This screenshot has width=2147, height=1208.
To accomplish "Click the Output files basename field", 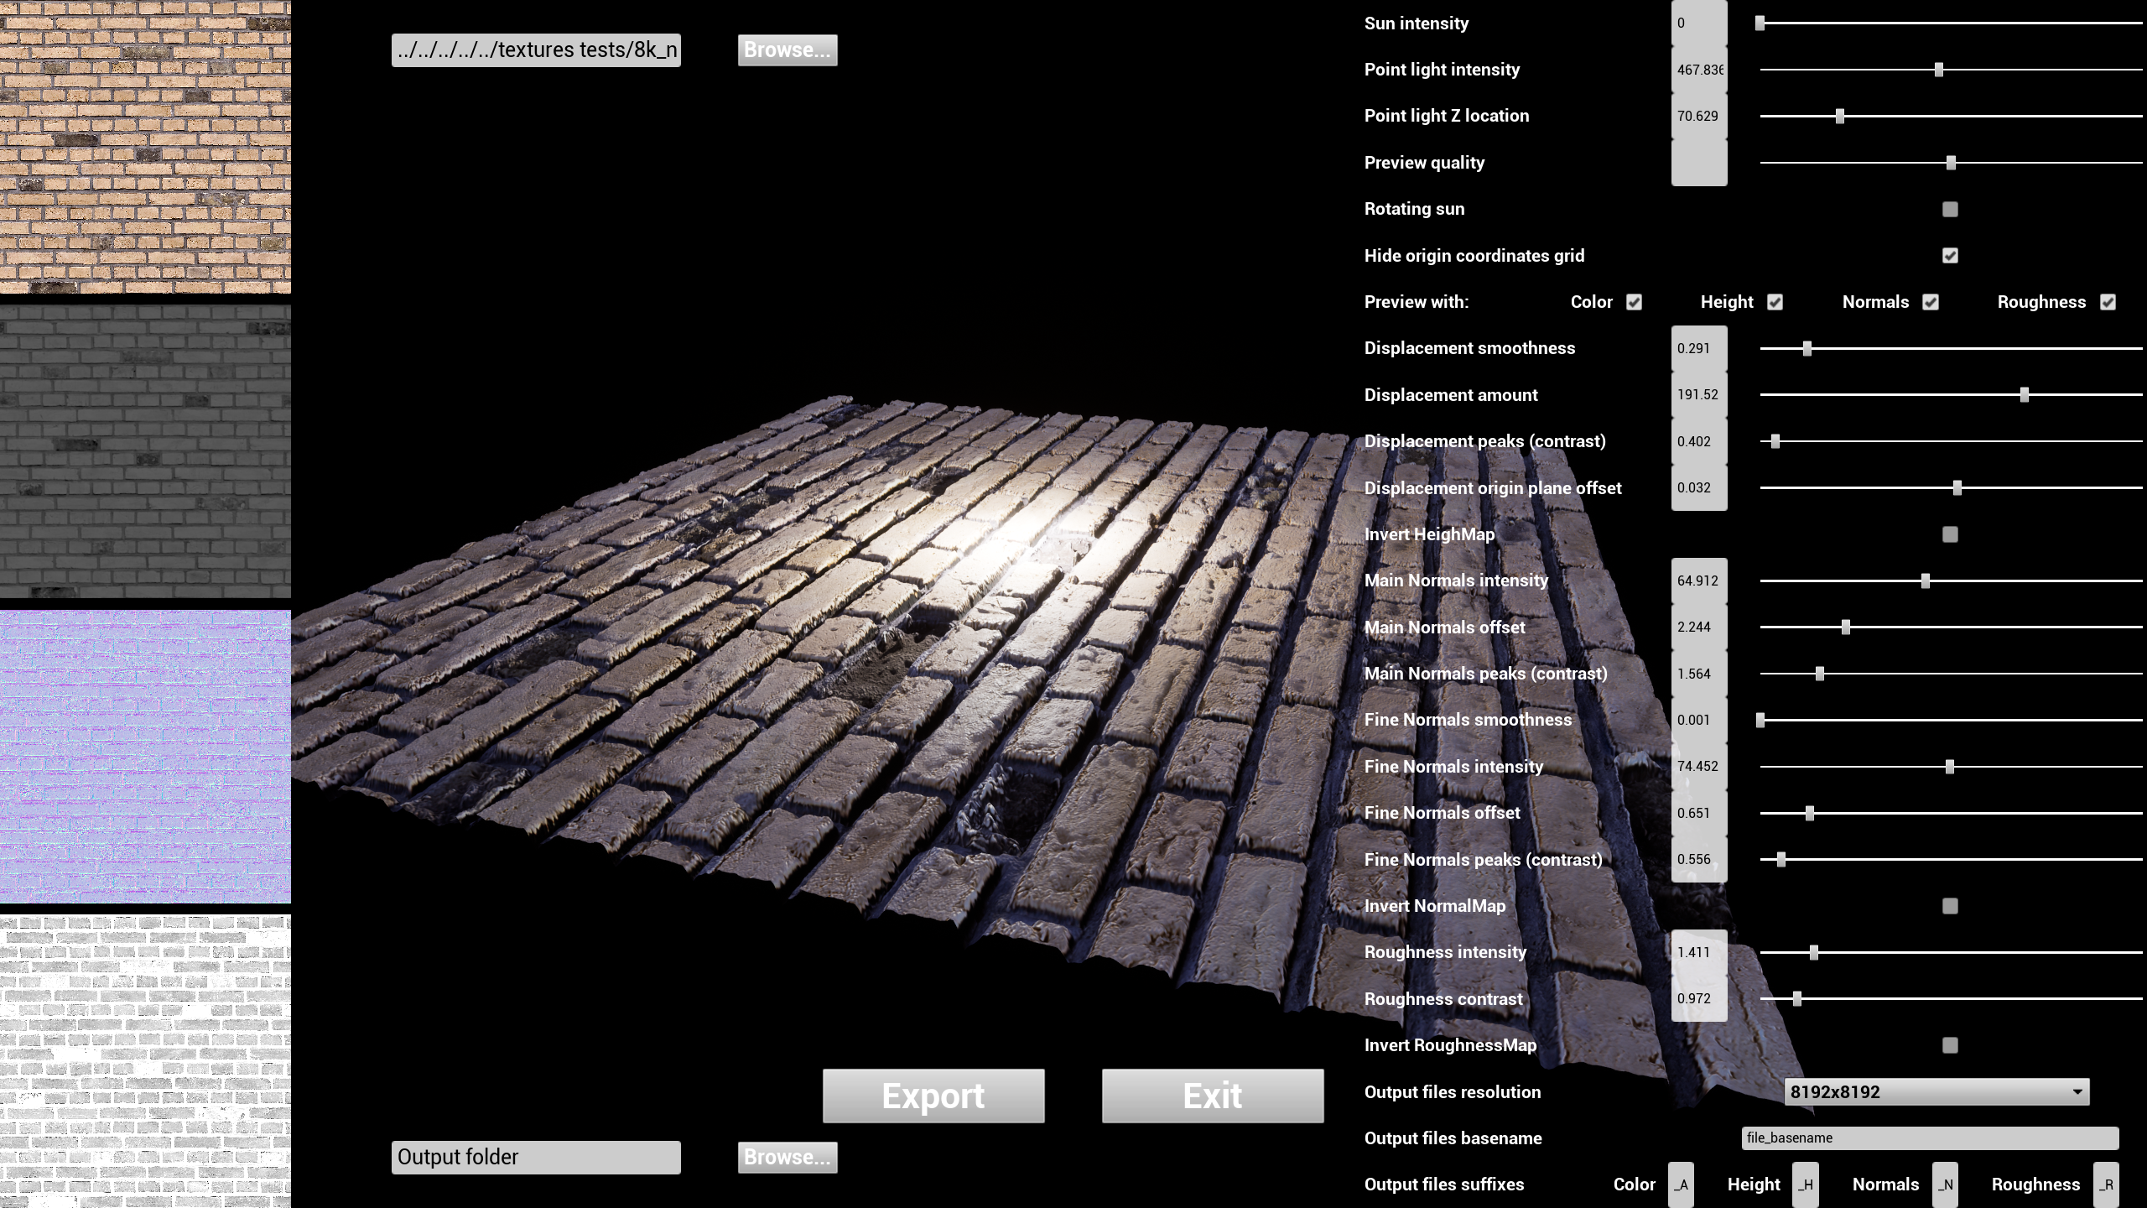I will tap(1929, 1138).
